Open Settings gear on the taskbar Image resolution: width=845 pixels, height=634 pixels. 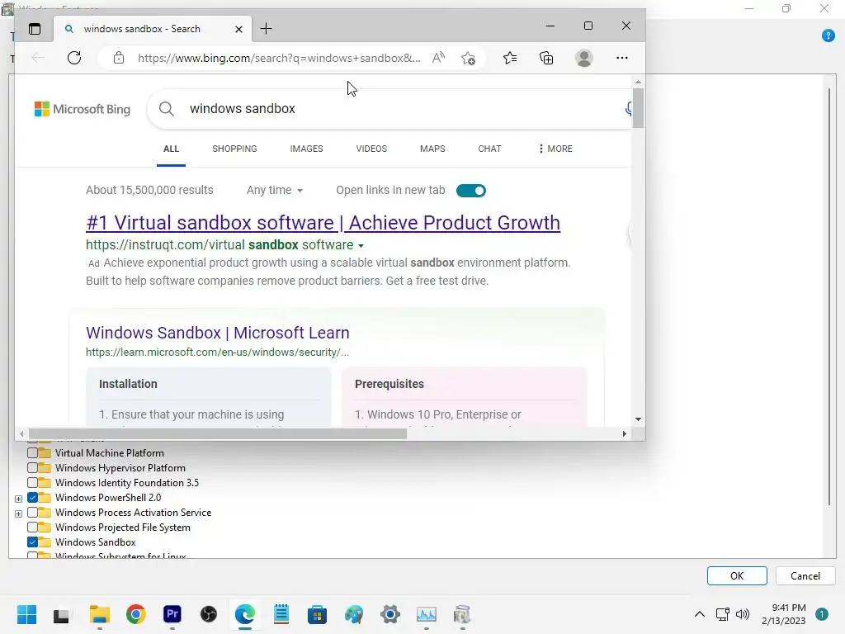(390, 614)
